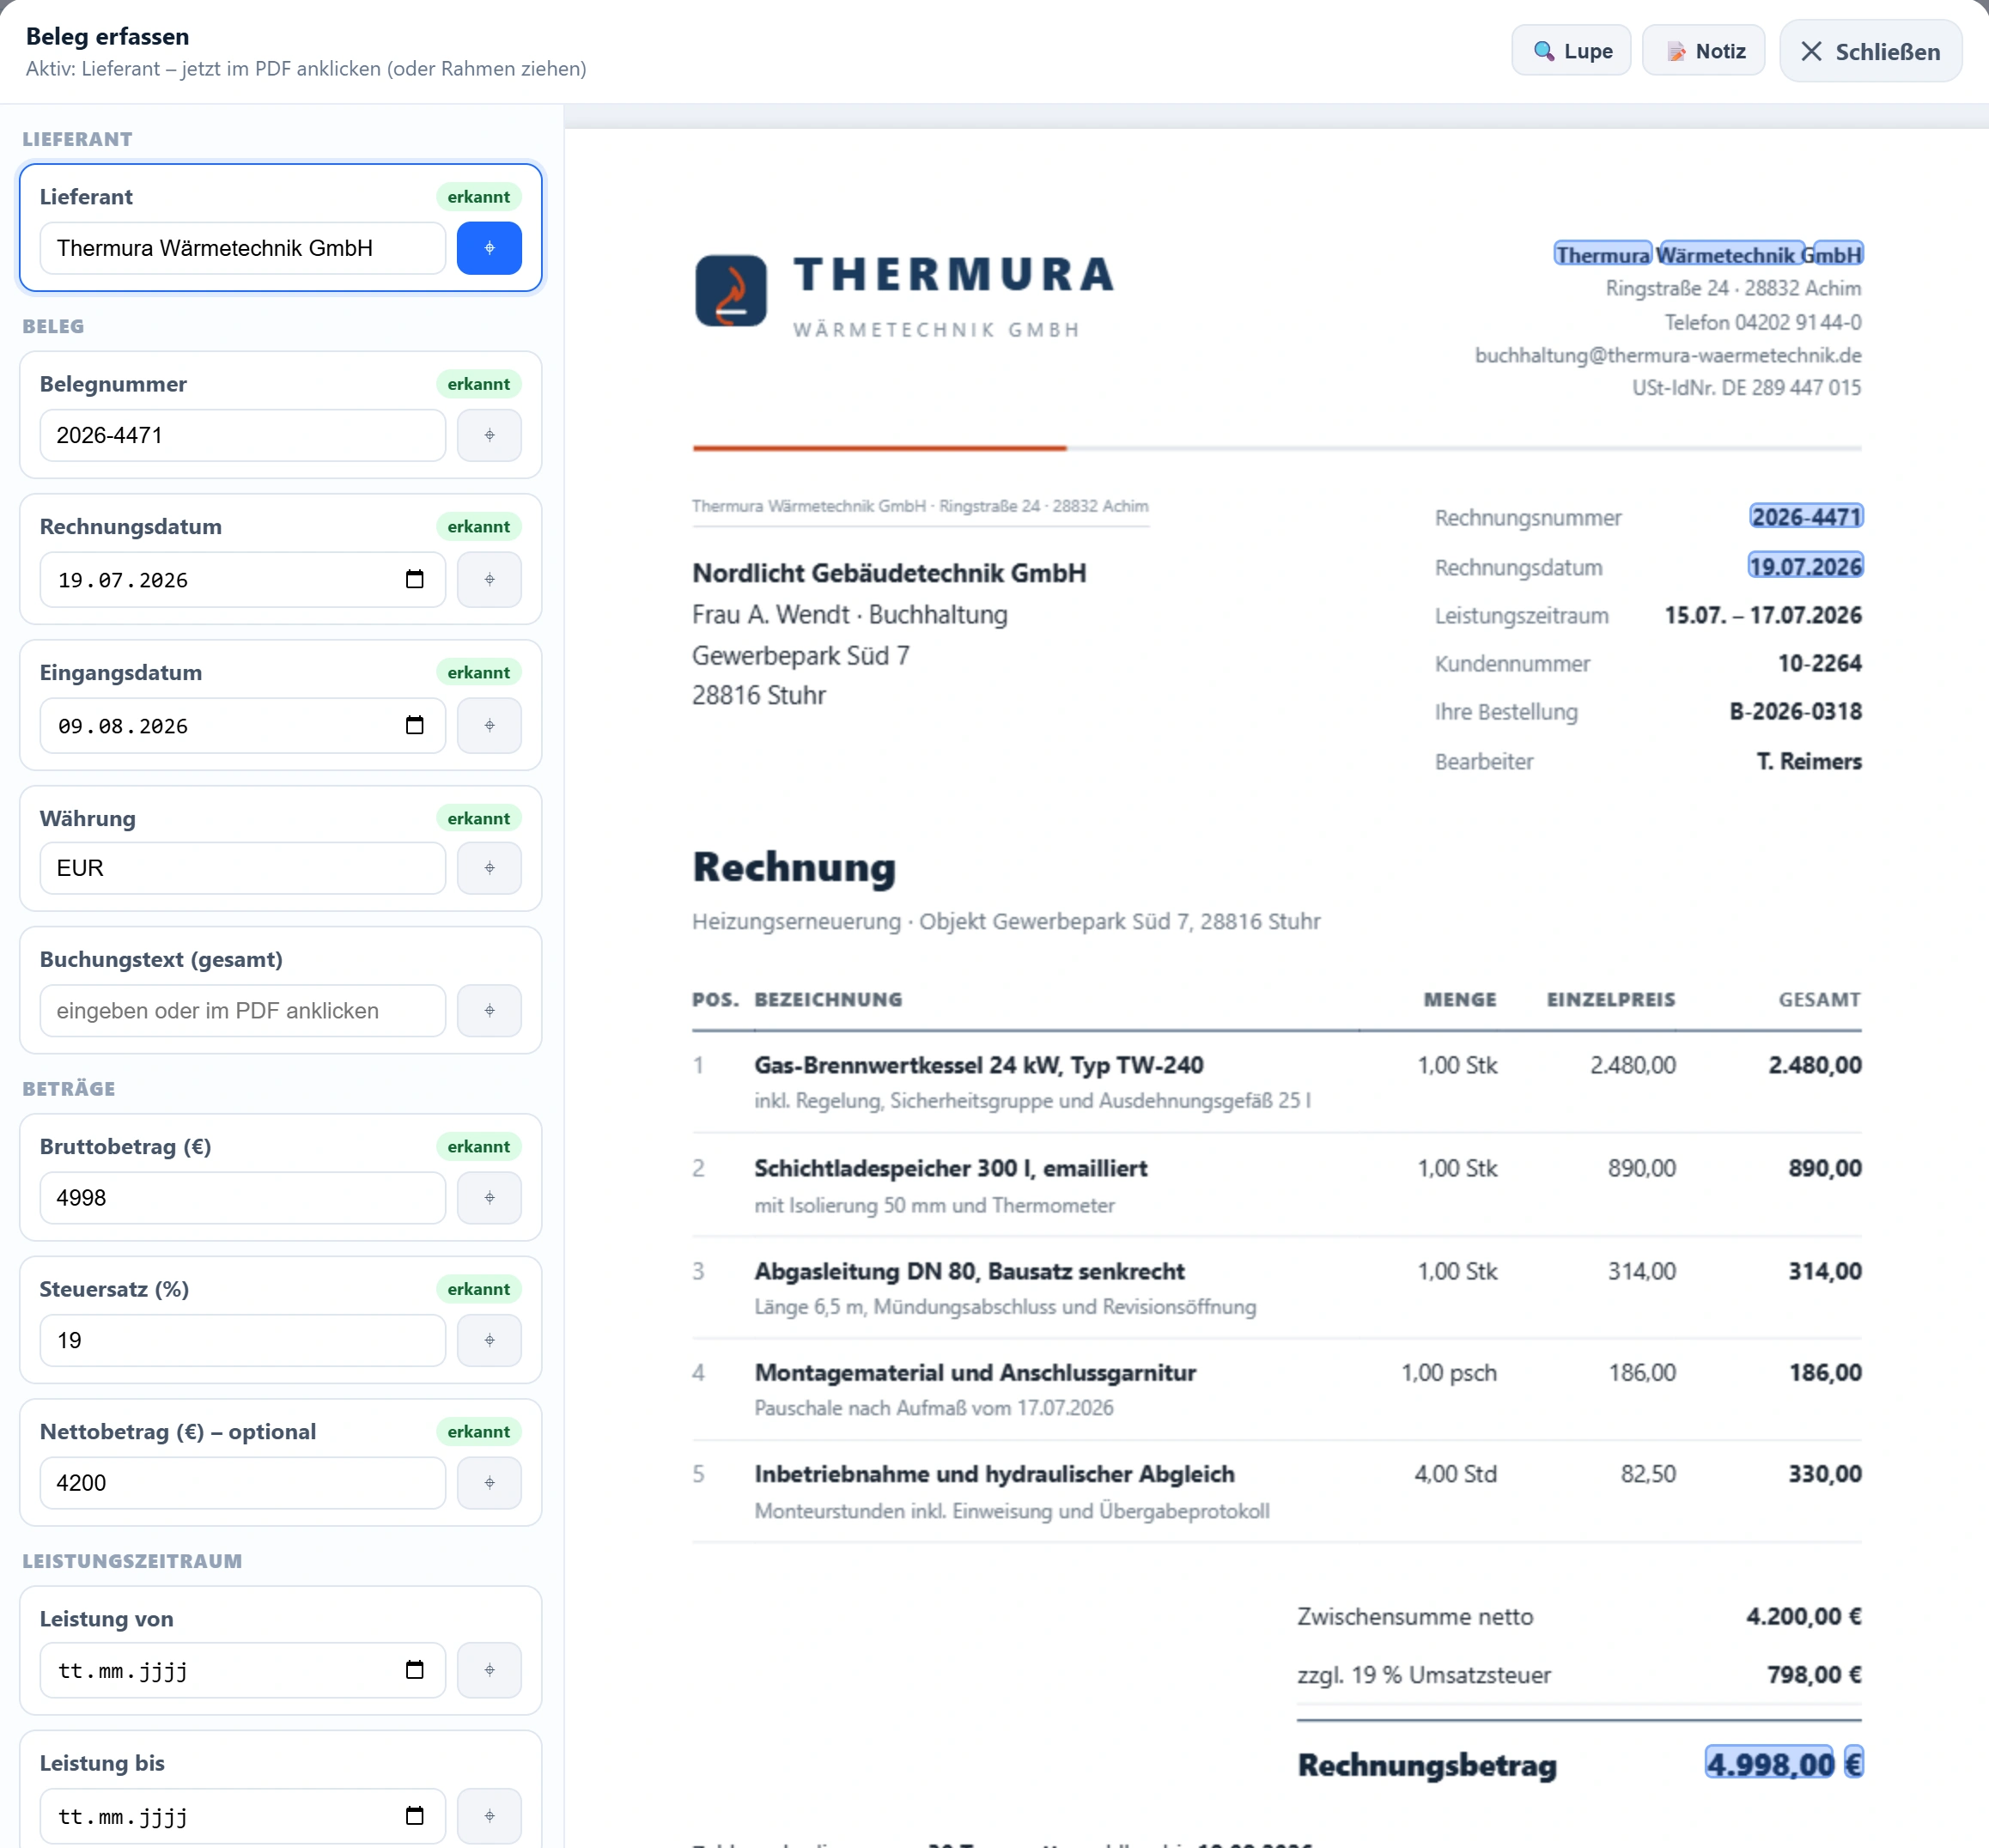Click the 'Telefon 04202 91 44-0' line
1989x1848 pixels.
(x=1762, y=322)
